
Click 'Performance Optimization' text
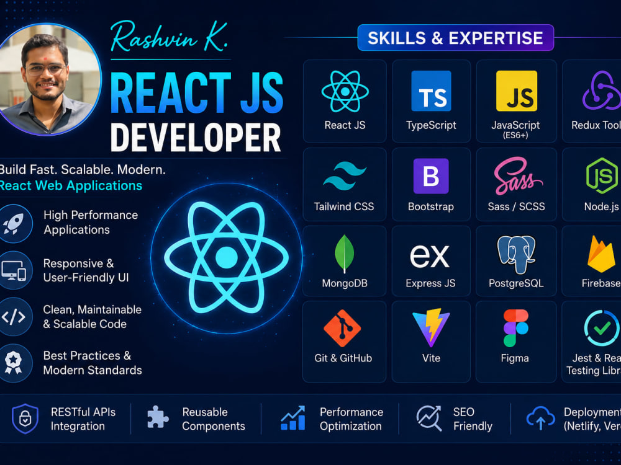click(351, 419)
